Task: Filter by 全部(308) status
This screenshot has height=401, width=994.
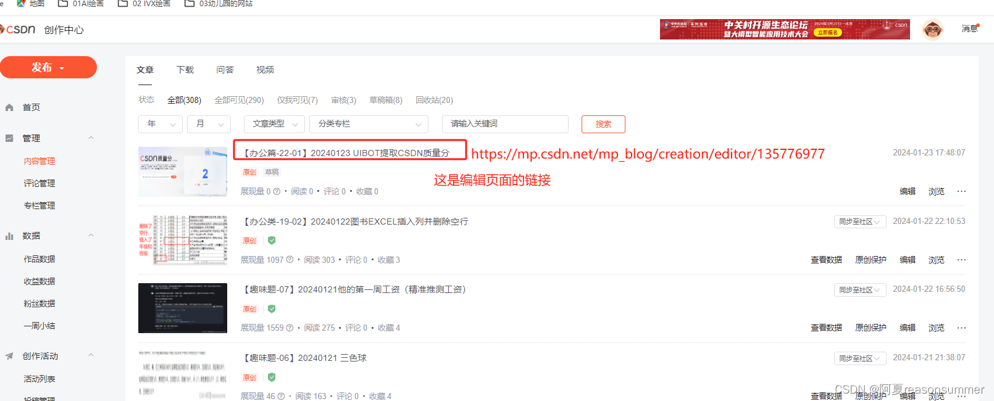Action: (184, 100)
